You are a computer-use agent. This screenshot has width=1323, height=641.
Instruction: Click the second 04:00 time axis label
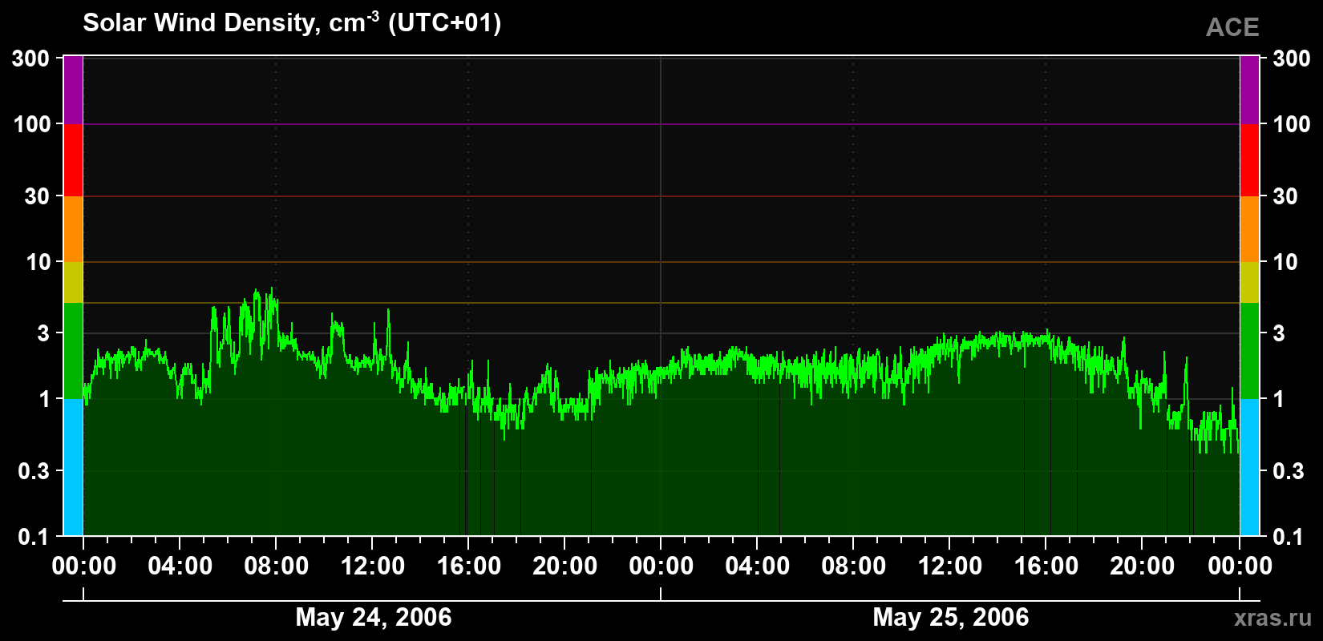point(757,566)
